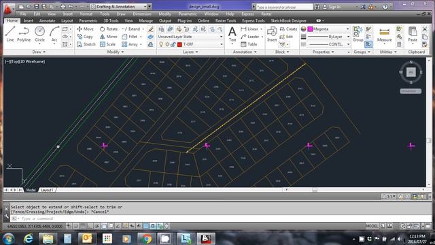
Task: Click the Top viewport label control
Action: [14, 62]
